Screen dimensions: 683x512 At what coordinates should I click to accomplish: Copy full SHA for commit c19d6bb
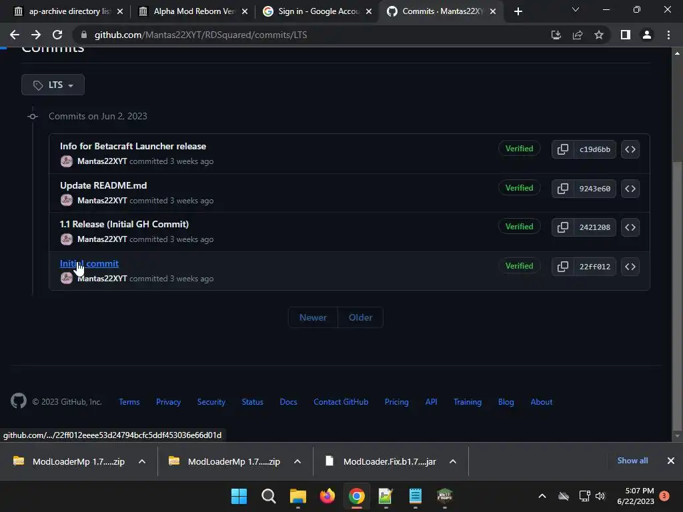pos(563,149)
